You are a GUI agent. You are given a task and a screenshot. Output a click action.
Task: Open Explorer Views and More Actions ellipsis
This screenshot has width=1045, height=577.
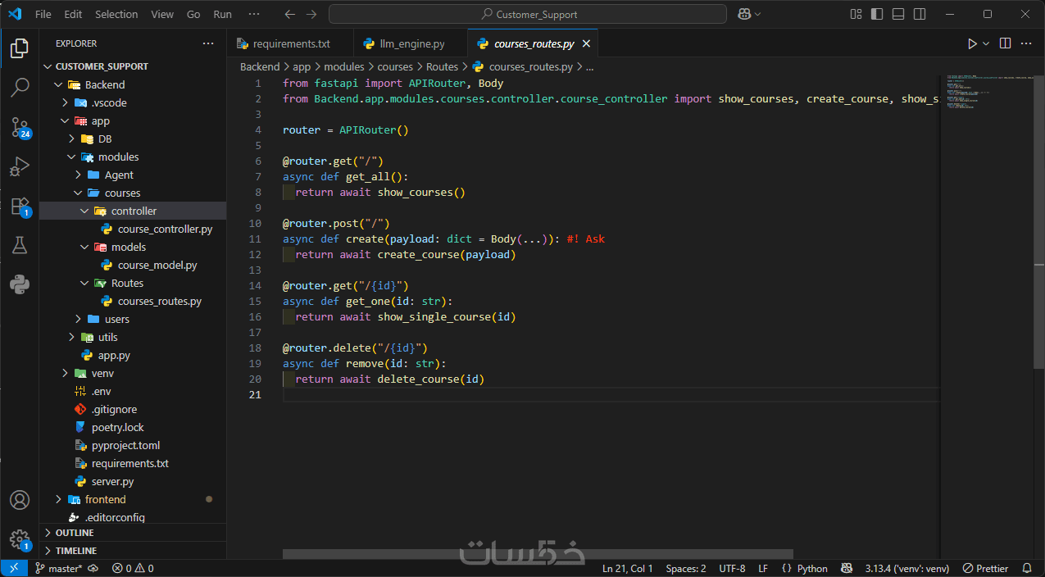pos(208,43)
